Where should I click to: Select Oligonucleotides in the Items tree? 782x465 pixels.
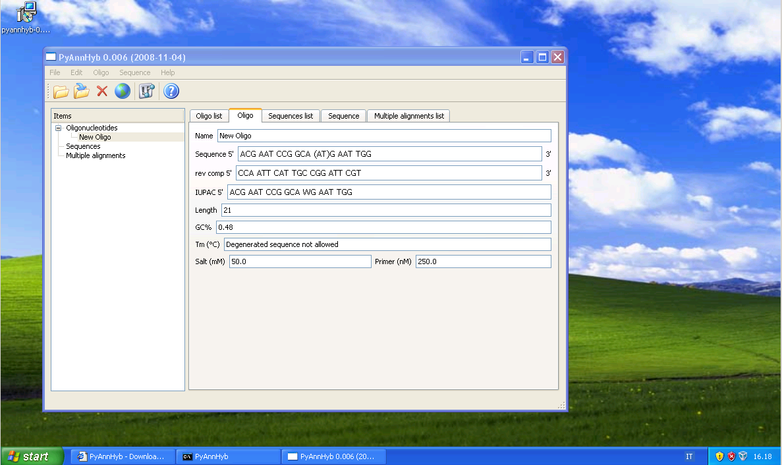point(92,128)
